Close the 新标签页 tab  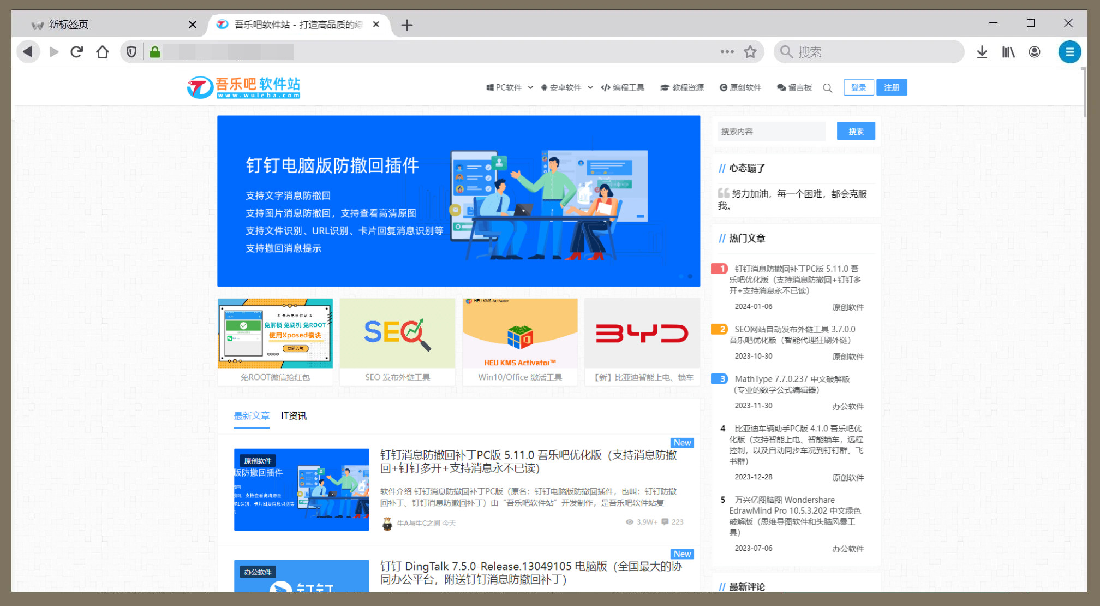pyautogui.click(x=192, y=25)
